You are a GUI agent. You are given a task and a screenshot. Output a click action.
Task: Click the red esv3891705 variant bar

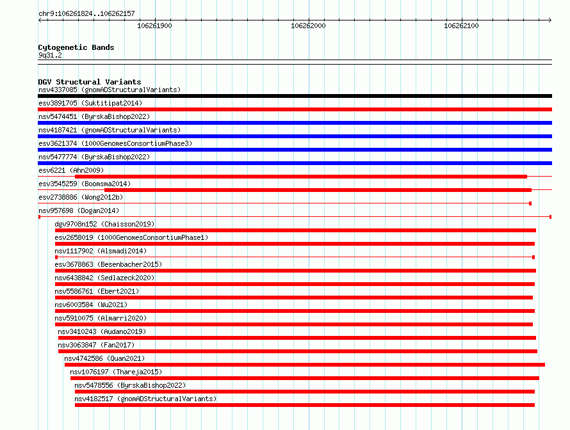tap(295, 109)
